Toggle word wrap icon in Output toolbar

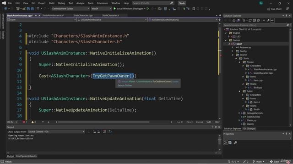[x=110, y=132]
